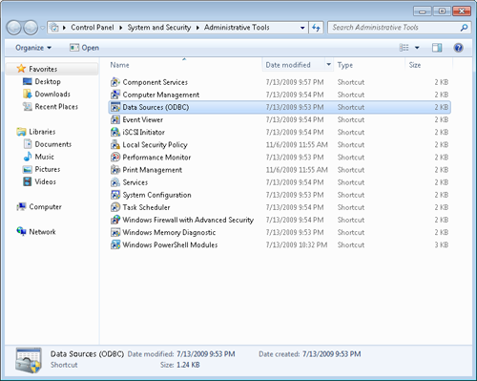The height and width of the screenshot is (381, 477).
Task: Expand the view options dropdown arrow
Action: (417, 48)
